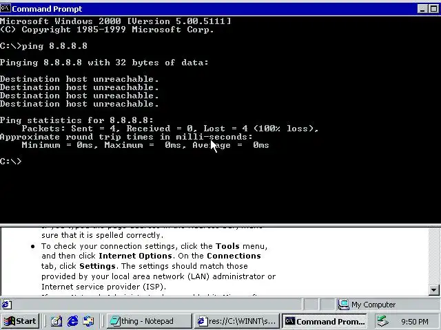This screenshot has height=330, width=441.
Task: Click the 9:50 PM taskbar clock
Action: (x=415, y=321)
